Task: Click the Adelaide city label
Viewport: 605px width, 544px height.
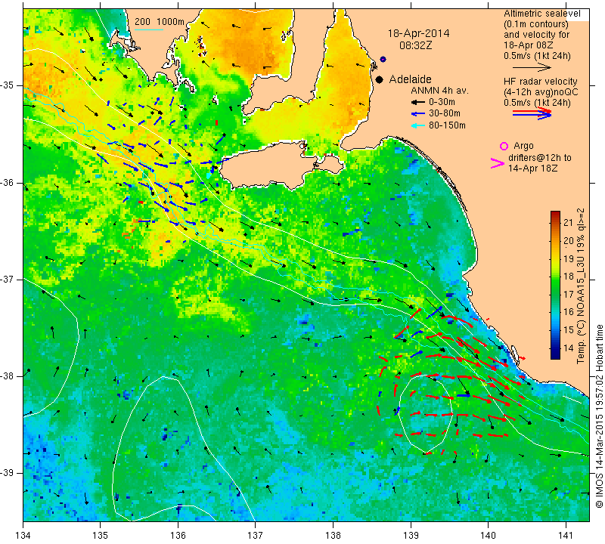Action: pyautogui.click(x=410, y=79)
